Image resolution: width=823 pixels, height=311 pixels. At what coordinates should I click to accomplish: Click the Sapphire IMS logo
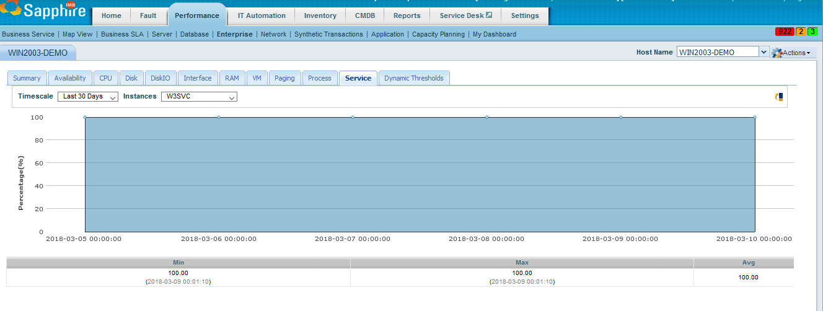tap(42, 11)
